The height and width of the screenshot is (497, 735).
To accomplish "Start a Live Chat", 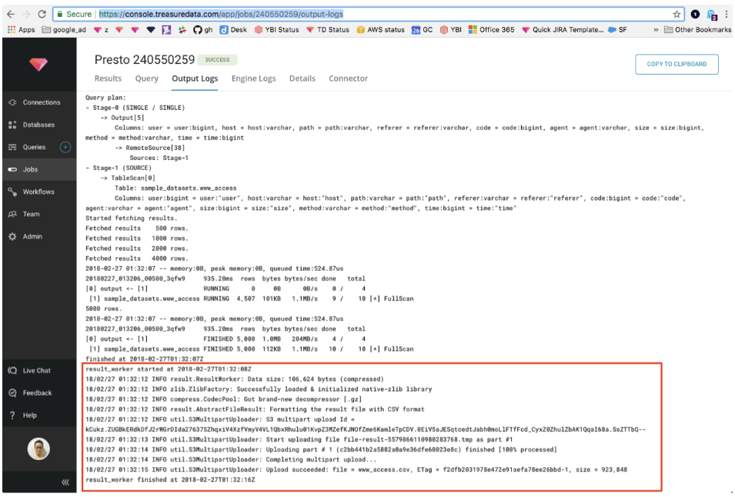I will click(x=36, y=370).
